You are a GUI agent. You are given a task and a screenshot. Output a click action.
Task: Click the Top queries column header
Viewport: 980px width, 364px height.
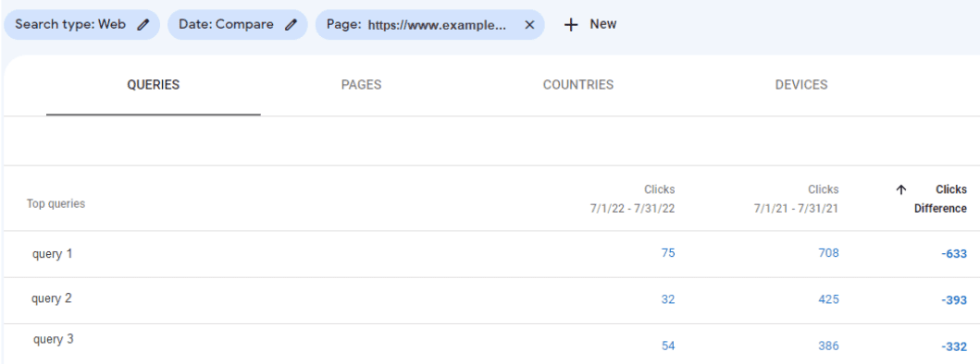click(x=56, y=203)
